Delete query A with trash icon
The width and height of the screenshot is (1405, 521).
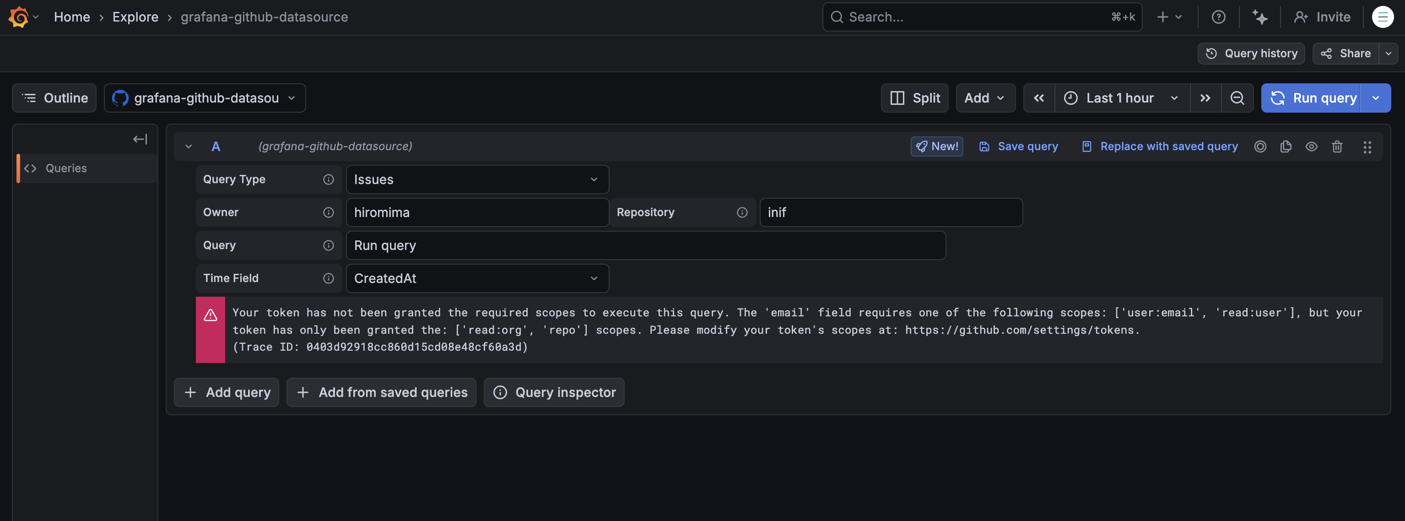1337,146
